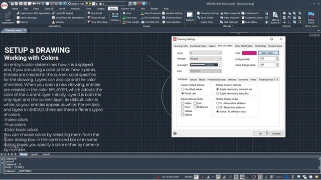Click the Area inquiry tool
This screenshot has width=321, height=180.
(127, 13)
